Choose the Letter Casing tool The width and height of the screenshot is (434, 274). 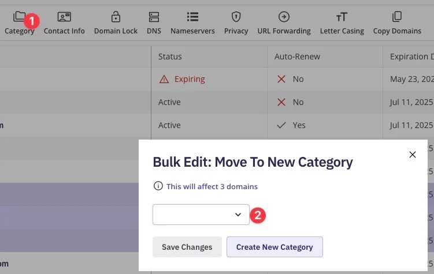342,23
